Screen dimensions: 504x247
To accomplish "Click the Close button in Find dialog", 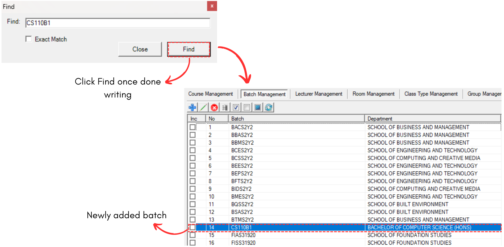I will pos(140,49).
